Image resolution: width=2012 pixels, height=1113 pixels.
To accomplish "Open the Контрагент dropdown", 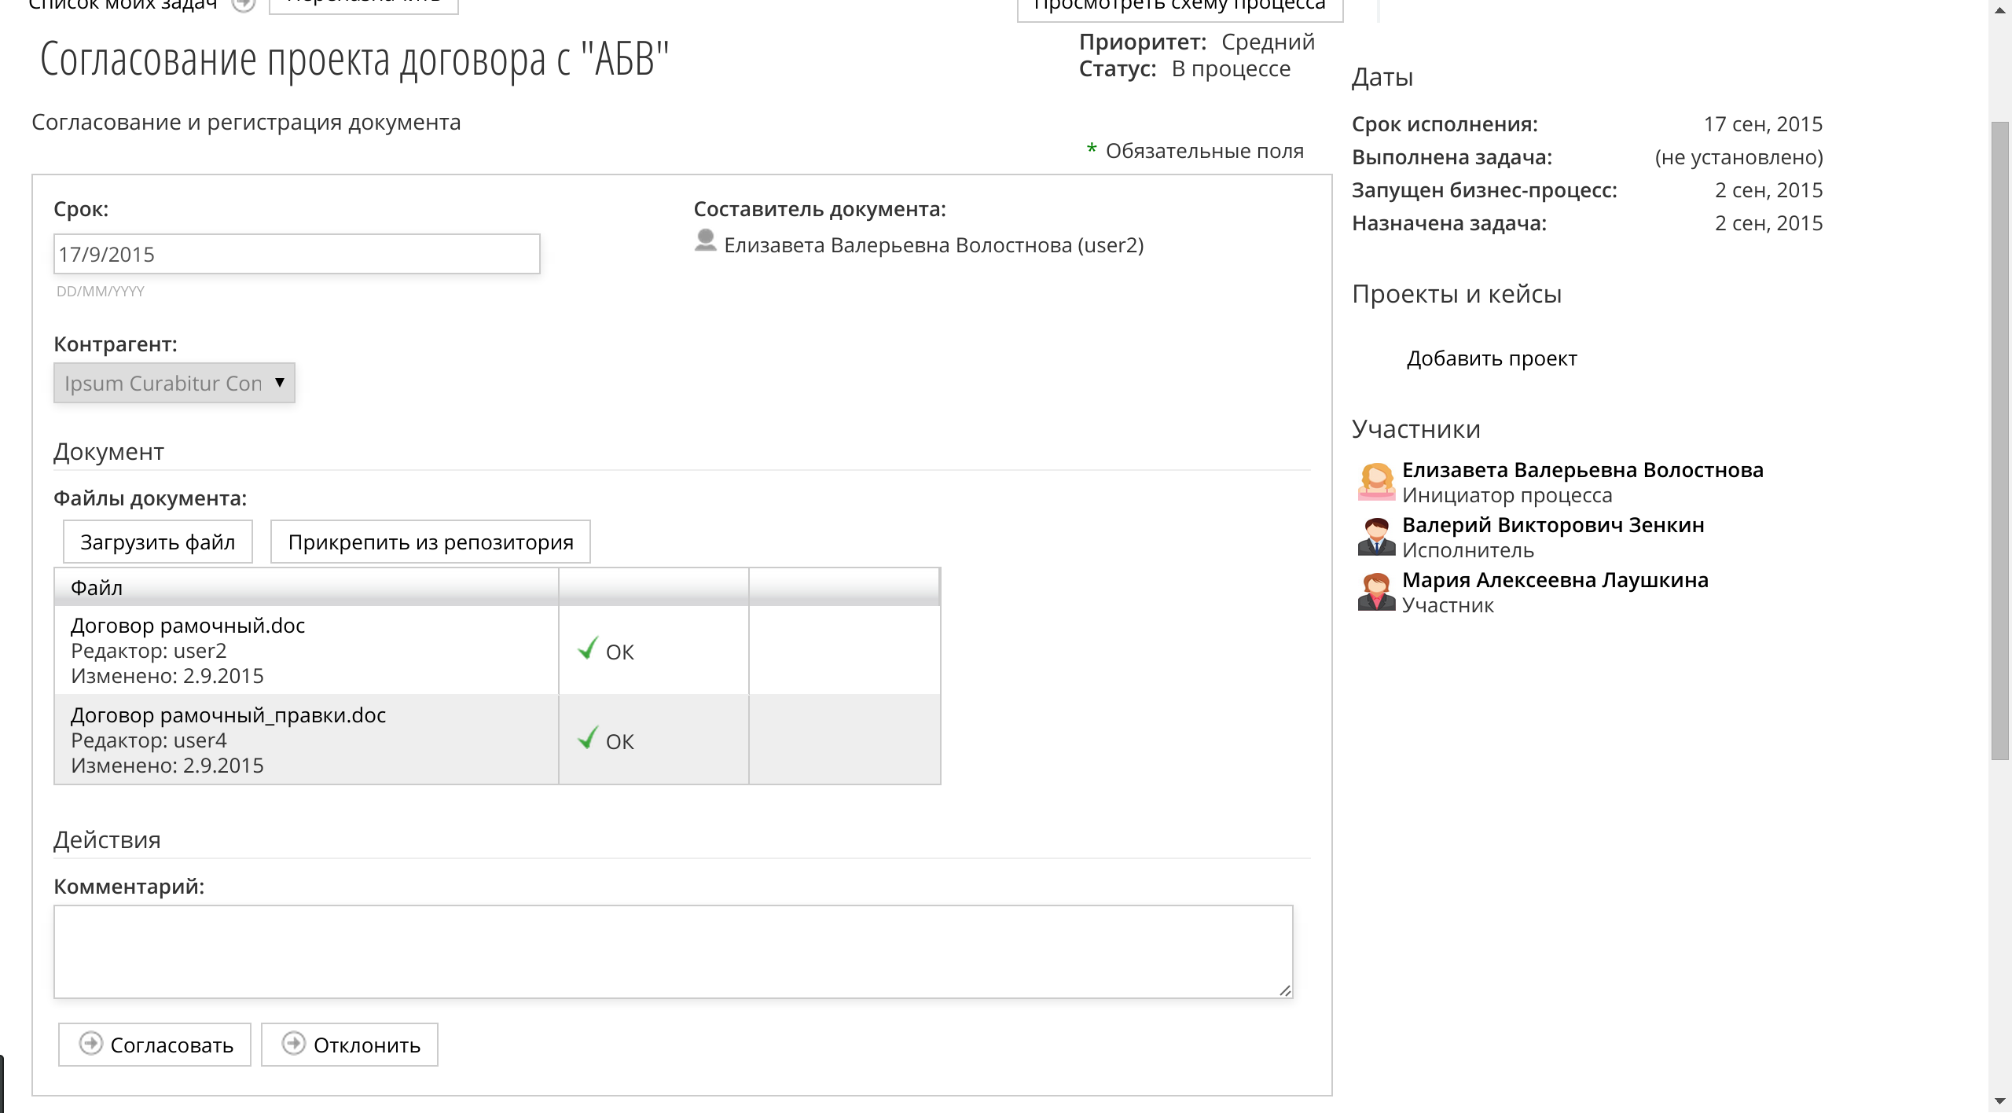I will pos(174,383).
